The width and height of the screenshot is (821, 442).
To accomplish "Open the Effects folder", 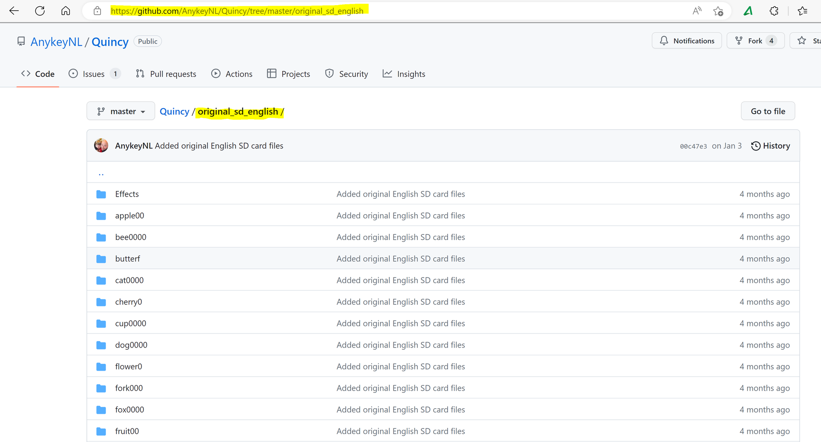I will click(127, 194).
